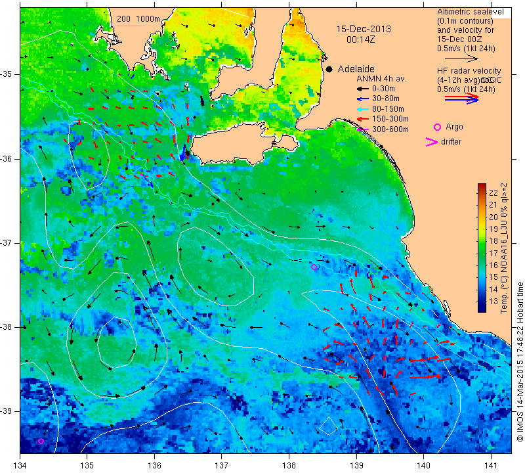The height and width of the screenshot is (473, 525).
Task: Click the longitude axis label 138
Action: [289, 466]
